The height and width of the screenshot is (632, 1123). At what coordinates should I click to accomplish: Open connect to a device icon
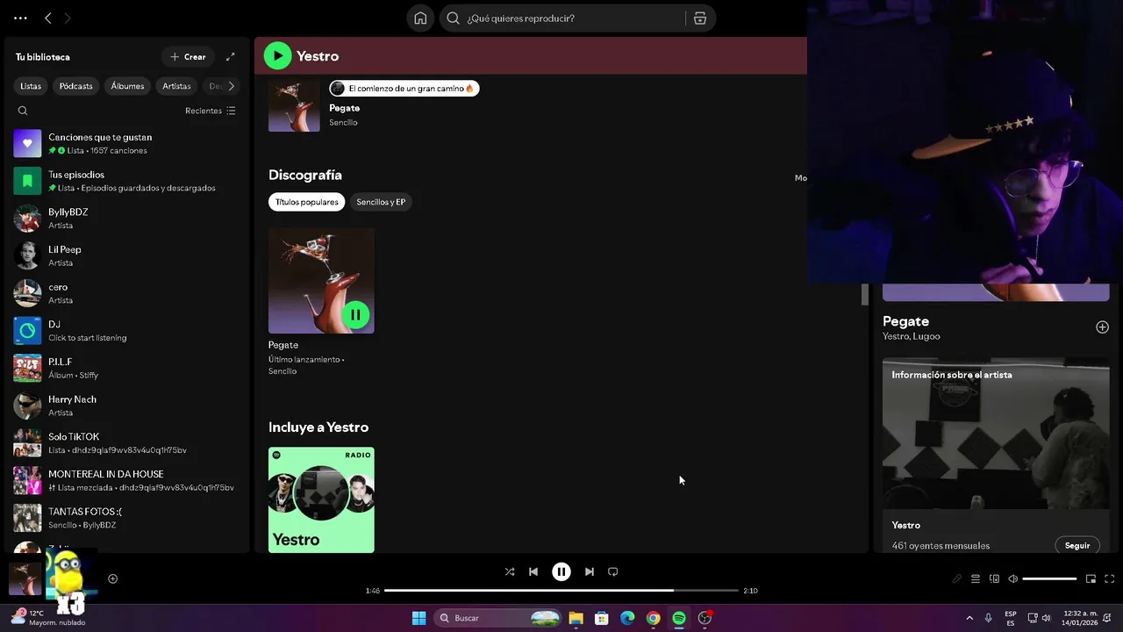coord(994,578)
